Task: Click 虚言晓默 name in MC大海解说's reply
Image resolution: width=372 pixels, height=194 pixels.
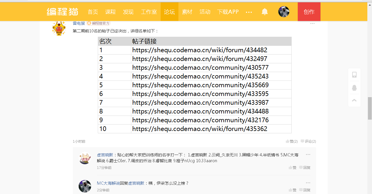Action: click(x=136, y=183)
